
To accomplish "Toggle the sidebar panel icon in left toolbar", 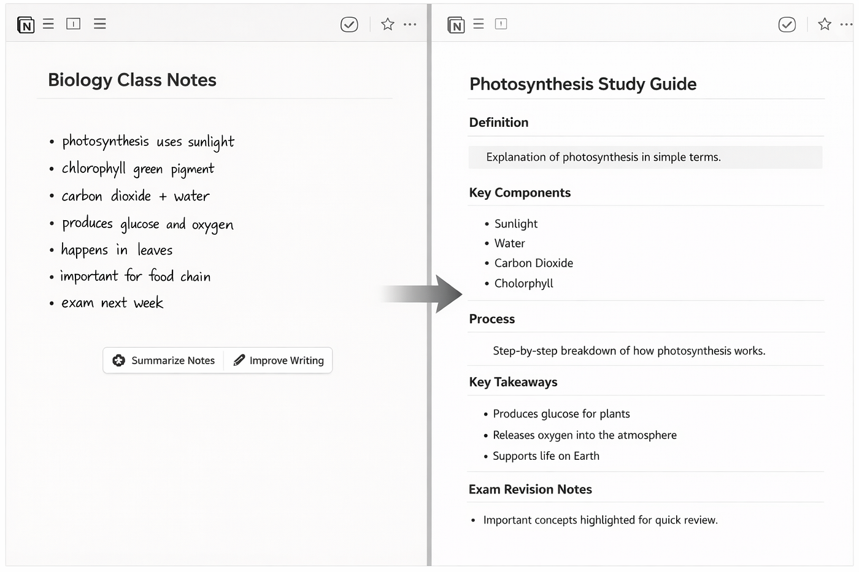I will [x=74, y=24].
